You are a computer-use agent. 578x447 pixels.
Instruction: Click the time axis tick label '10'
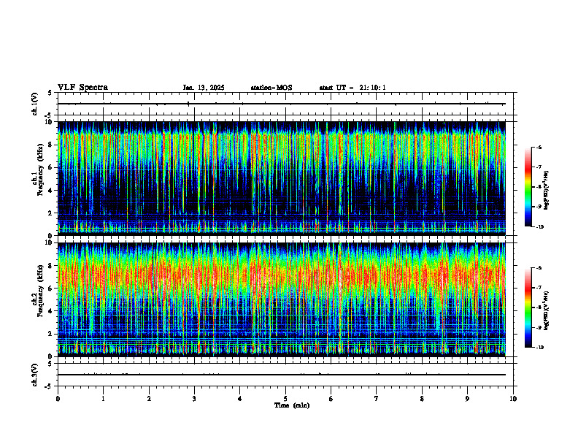coord(513,399)
